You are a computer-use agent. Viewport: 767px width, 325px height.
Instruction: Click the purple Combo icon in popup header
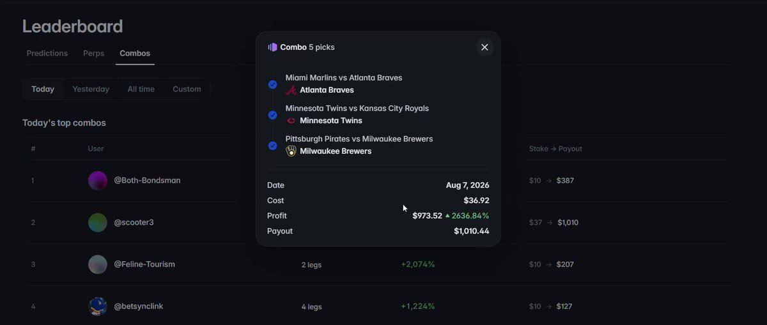pyautogui.click(x=272, y=47)
